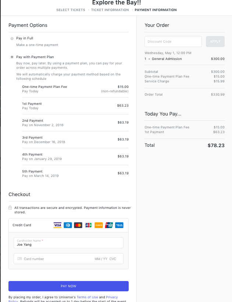Click the card icon in card number field
This screenshot has width=232, height=302.
(x=19, y=259)
